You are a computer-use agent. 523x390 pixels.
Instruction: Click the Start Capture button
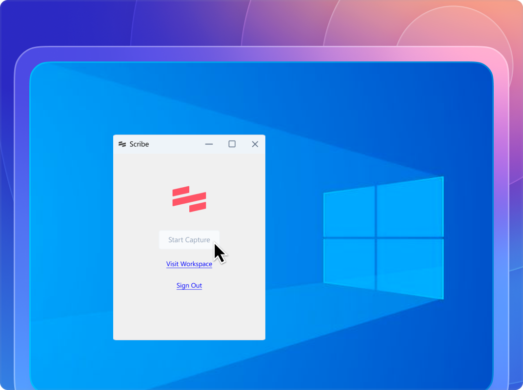click(x=189, y=240)
